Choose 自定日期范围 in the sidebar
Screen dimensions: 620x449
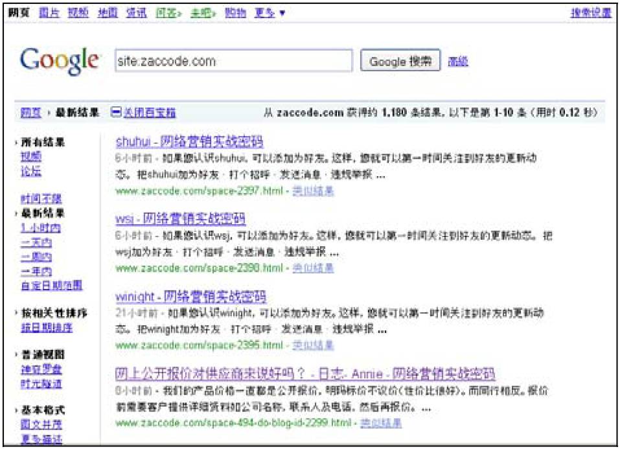tap(51, 285)
